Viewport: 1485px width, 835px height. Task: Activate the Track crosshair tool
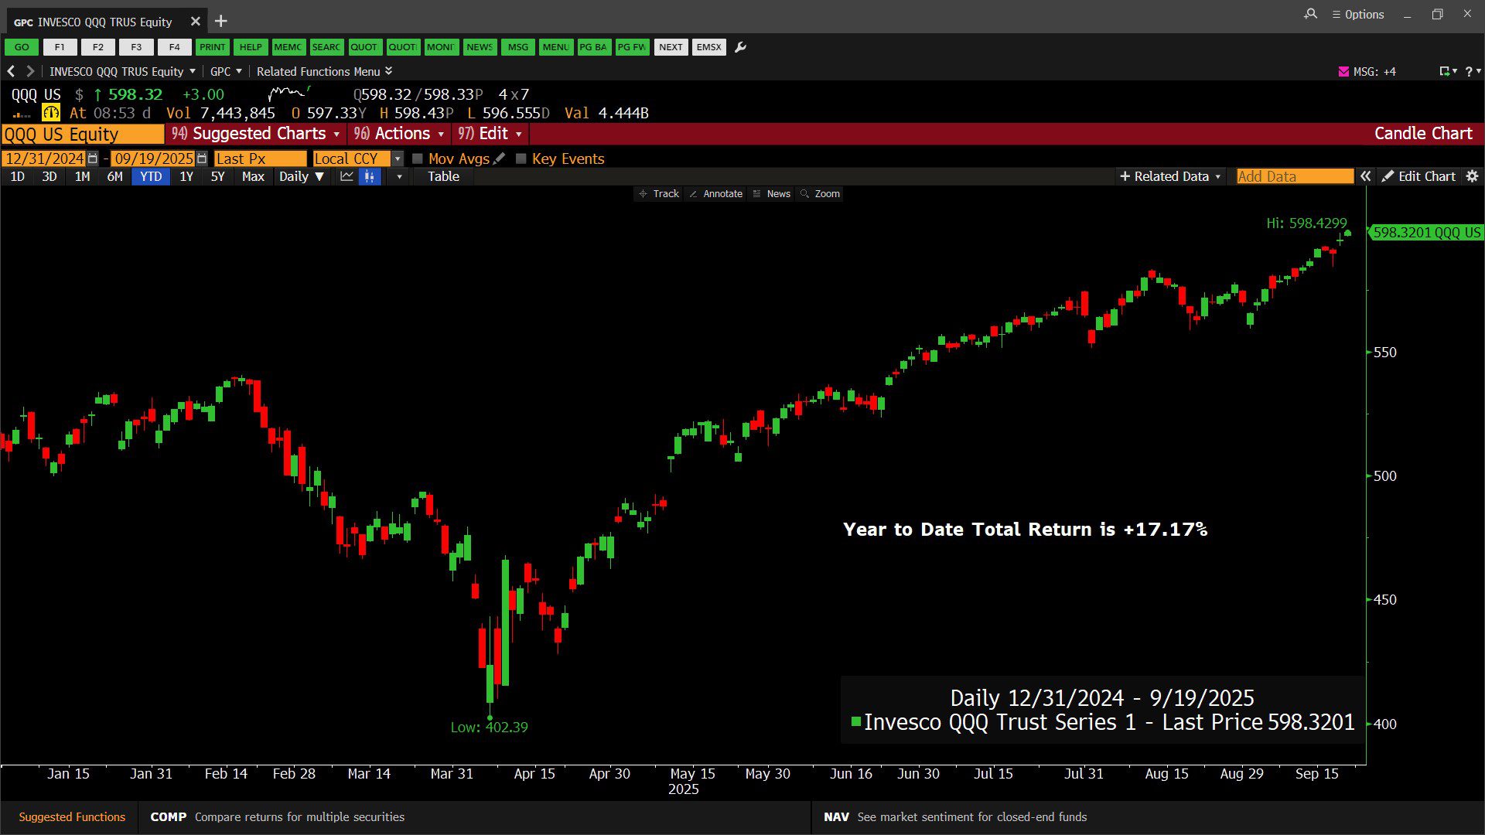point(659,194)
